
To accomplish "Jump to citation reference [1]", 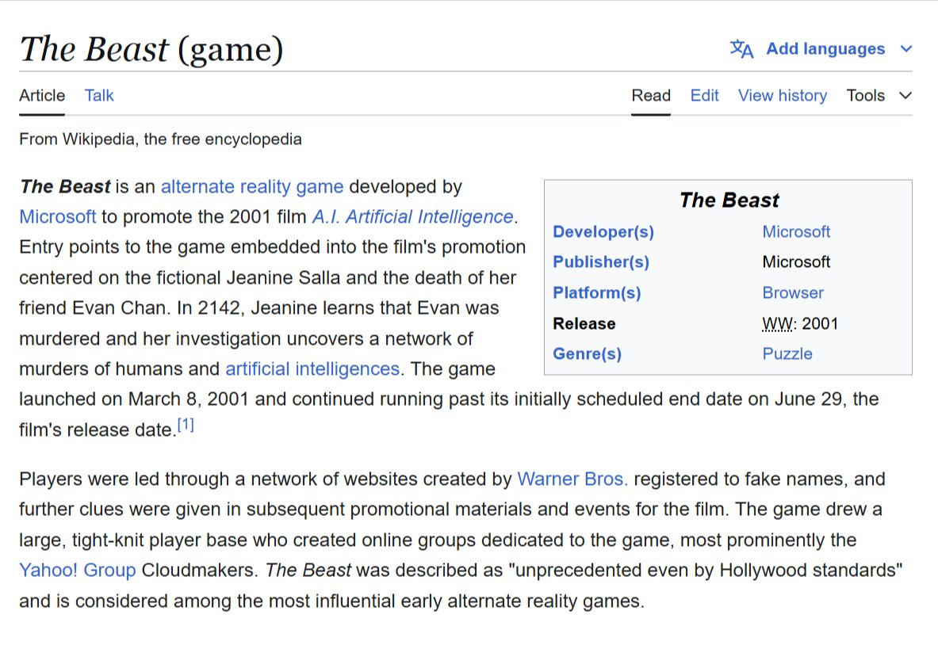I will pyautogui.click(x=186, y=425).
